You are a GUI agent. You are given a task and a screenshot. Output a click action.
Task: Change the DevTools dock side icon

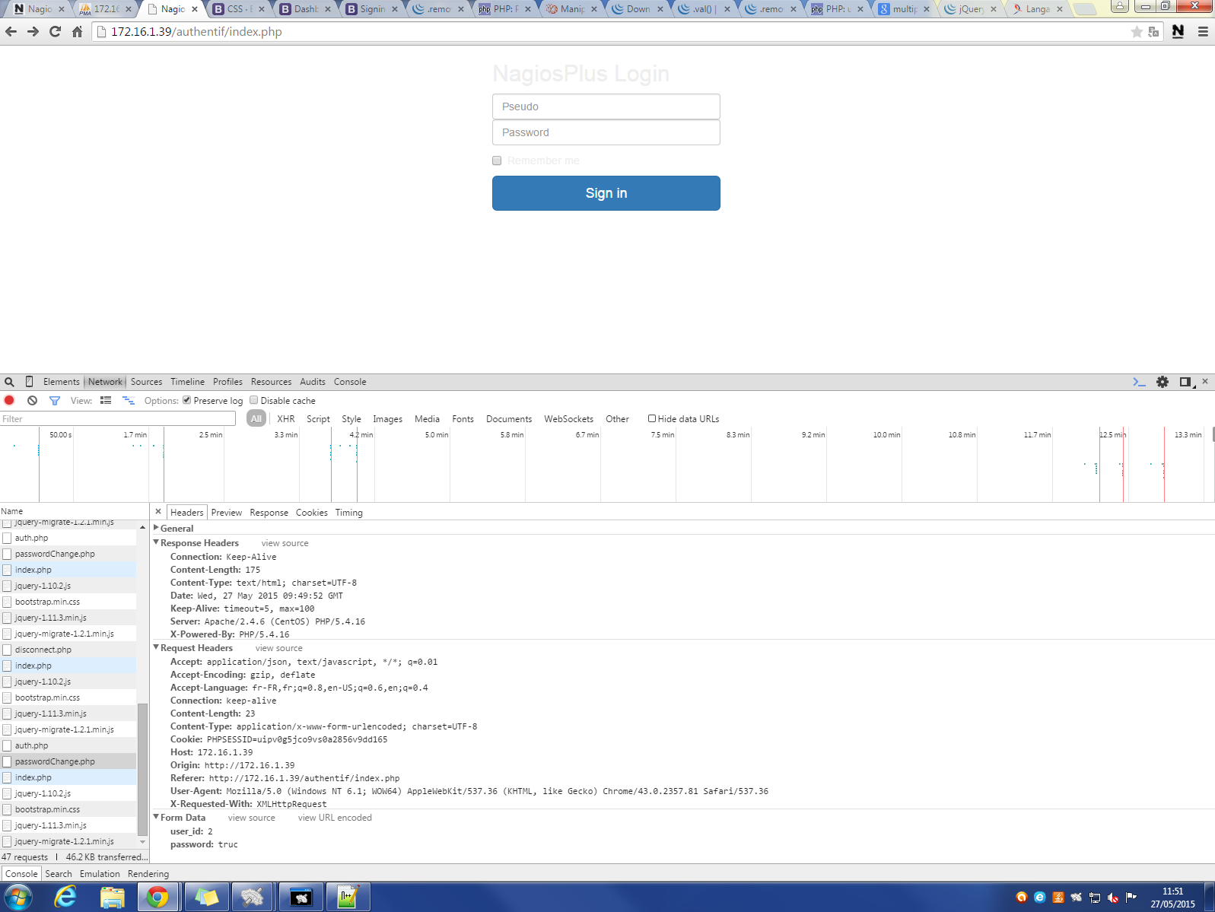pyautogui.click(x=1185, y=382)
